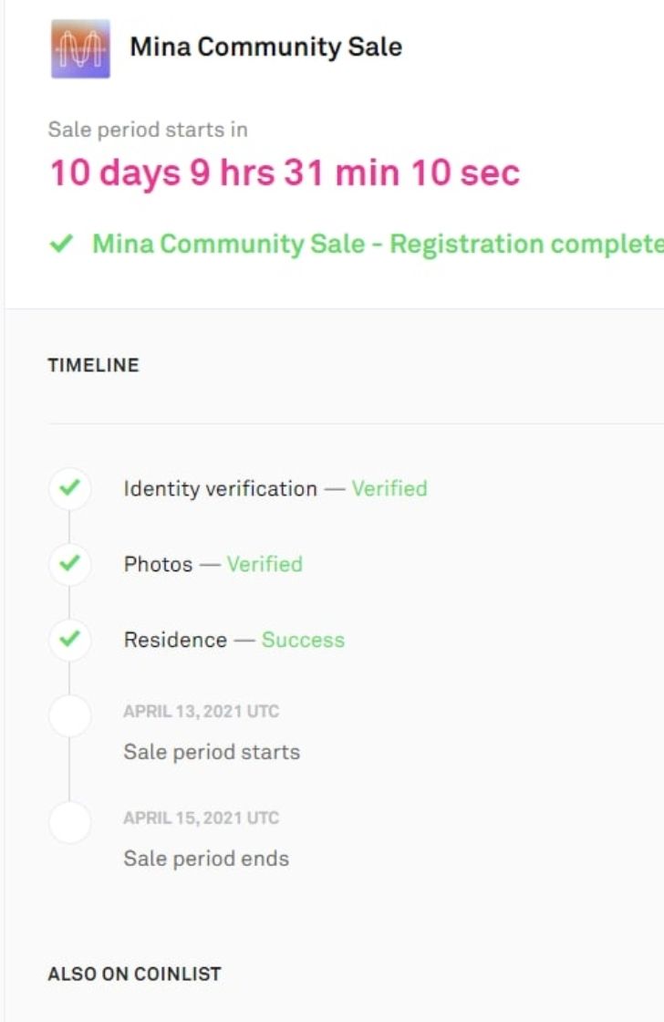
Task: Click the Registration complete checkmark icon
Action: (x=61, y=244)
